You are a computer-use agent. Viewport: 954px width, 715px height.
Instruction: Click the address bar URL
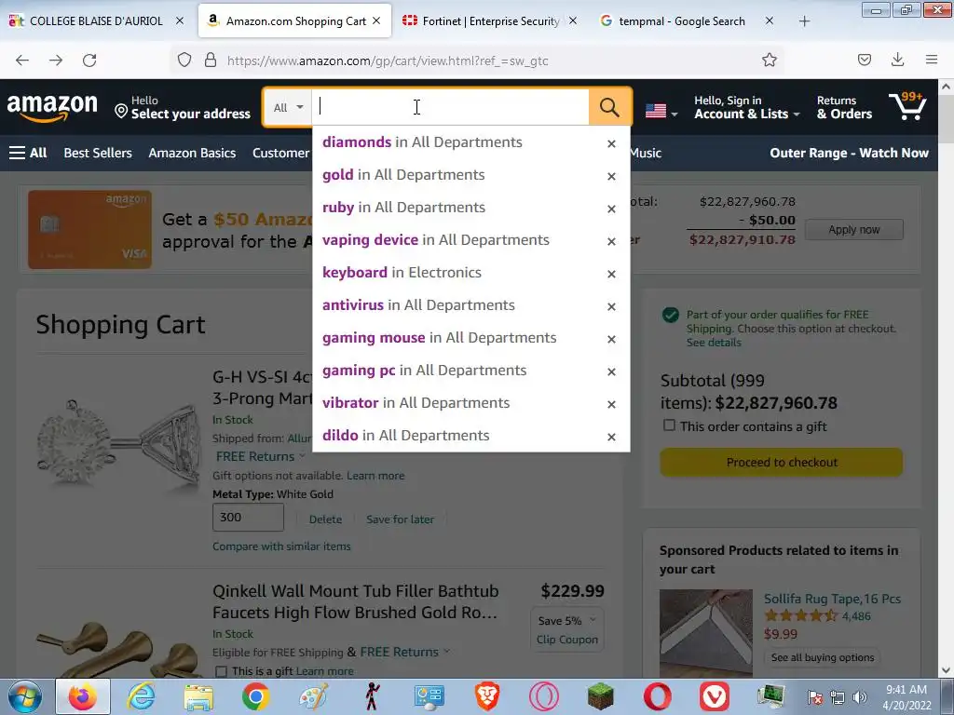(388, 61)
